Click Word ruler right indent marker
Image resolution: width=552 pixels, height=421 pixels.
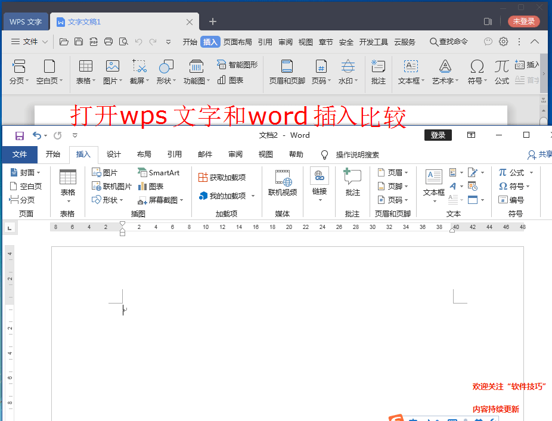click(x=452, y=230)
